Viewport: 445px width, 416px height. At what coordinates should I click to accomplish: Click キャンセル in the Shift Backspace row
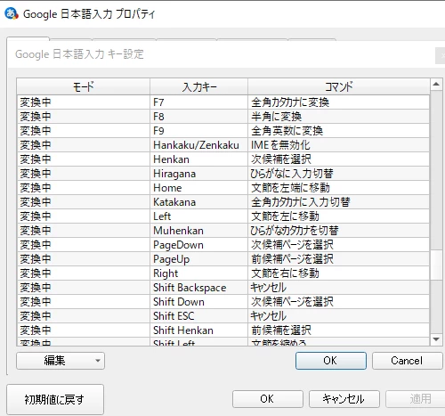point(339,288)
